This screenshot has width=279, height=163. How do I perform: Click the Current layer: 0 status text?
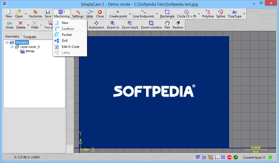254,158
